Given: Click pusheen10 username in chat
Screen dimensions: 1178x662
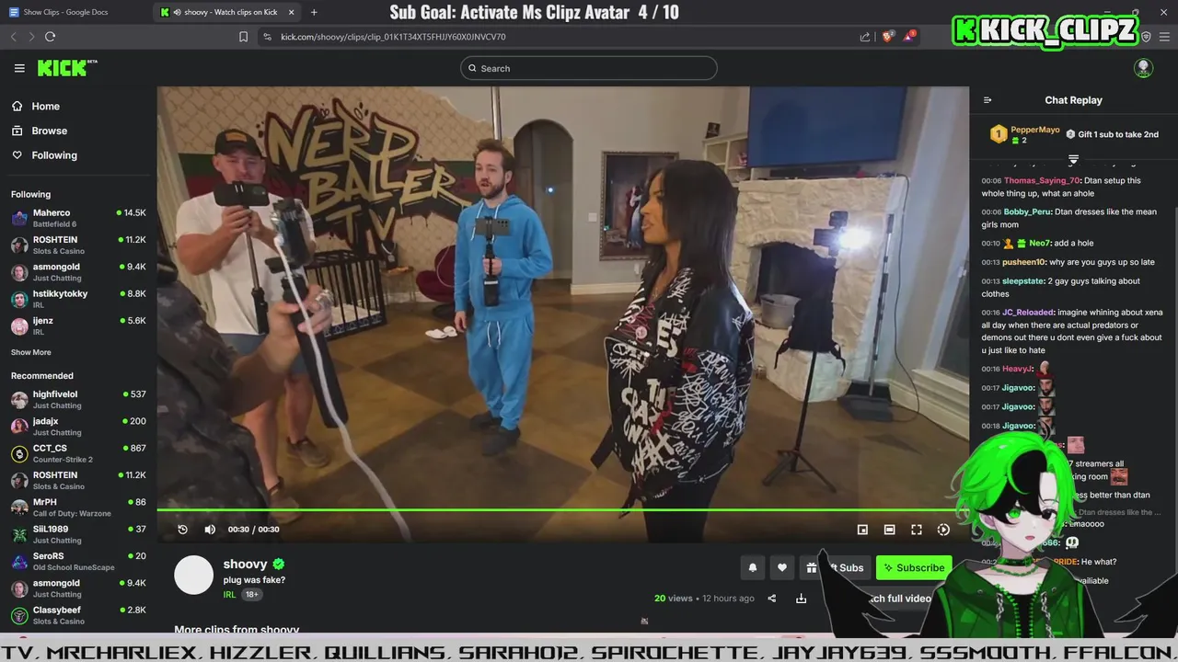Looking at the screenshot, I should [x=1023, y=262].
